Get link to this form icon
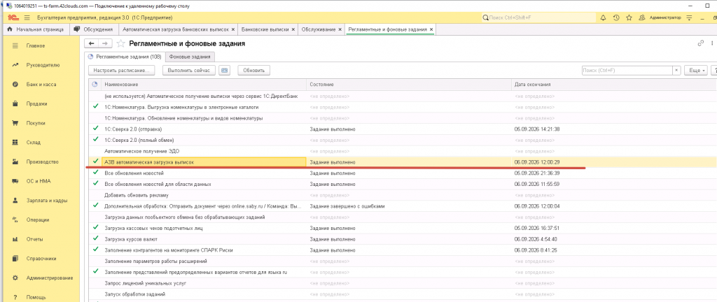The height and width of the screenshot is (302, 717). point(700,43)
